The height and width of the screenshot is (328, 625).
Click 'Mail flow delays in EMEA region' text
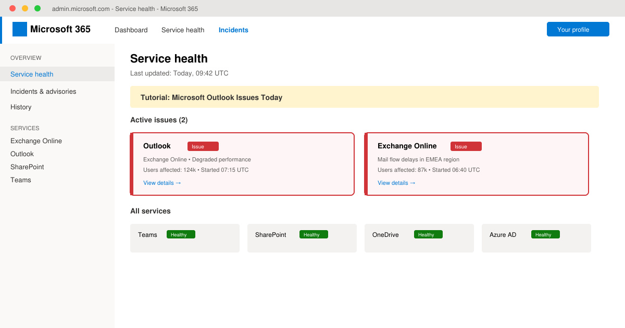point(418,159)
